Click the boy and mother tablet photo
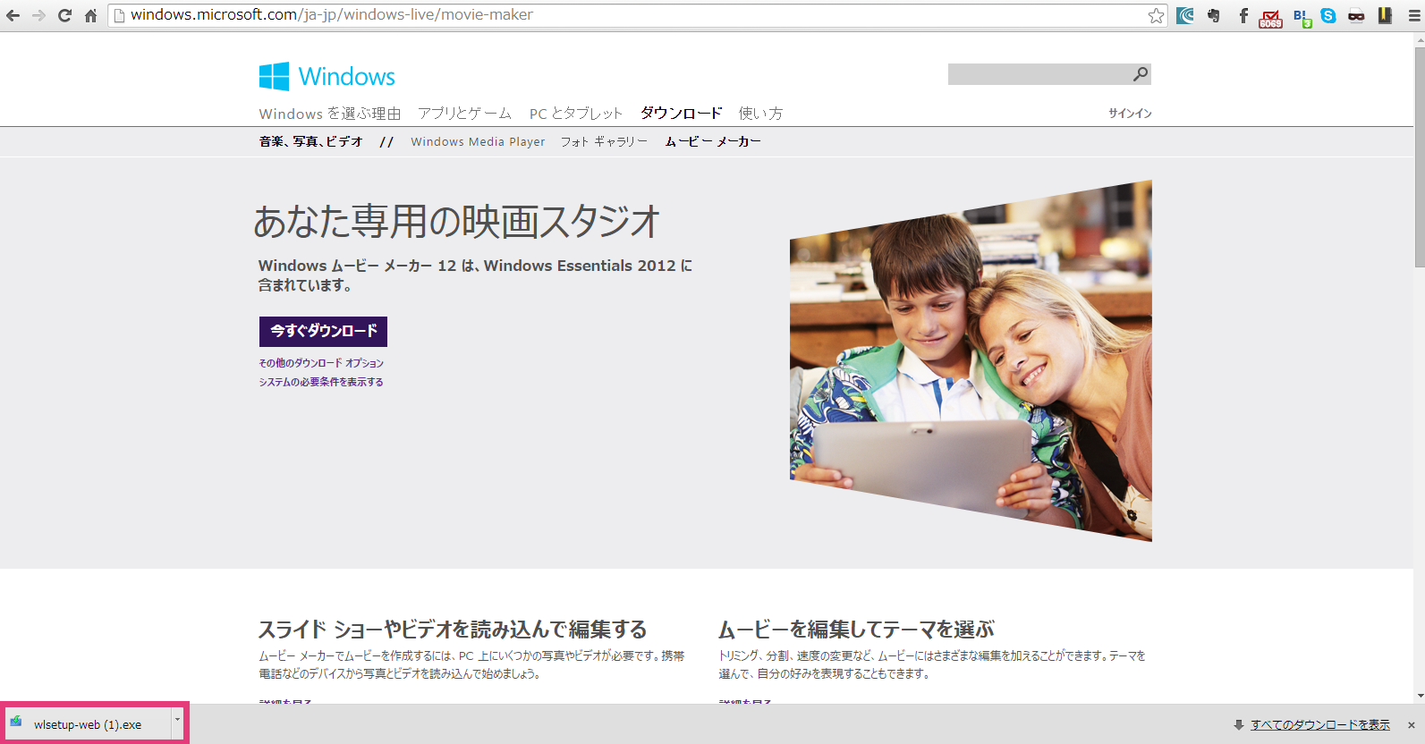 (971, 361)
